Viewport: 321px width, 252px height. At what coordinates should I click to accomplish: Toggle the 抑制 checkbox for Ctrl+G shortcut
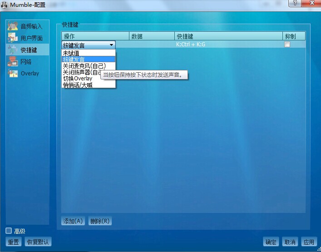pyautogui.click(x=287, y=44)
